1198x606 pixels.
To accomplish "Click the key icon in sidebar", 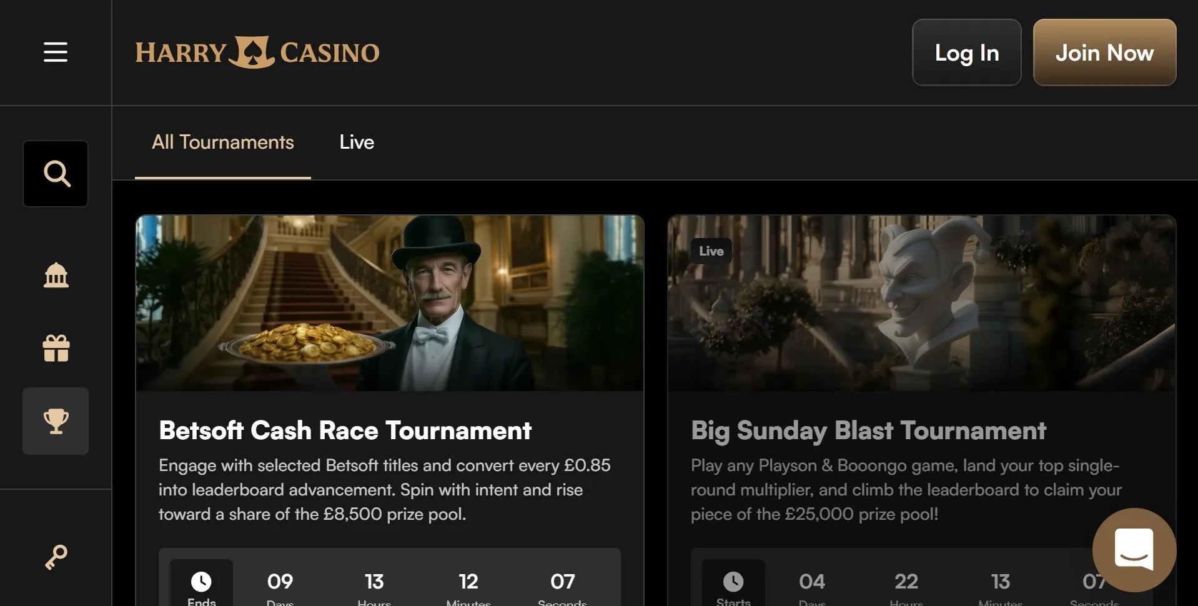I will click(x=56, y=557).
